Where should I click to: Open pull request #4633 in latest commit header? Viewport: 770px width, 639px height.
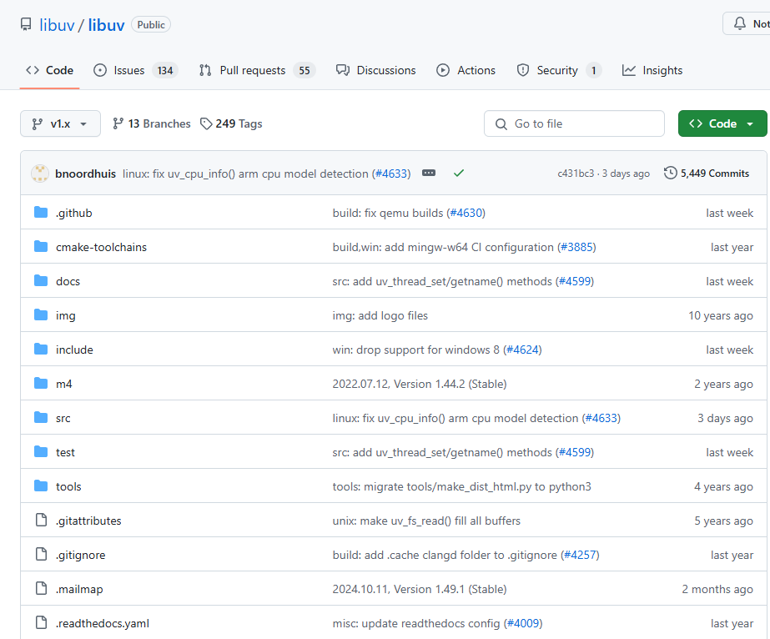(x=391, y=174)
